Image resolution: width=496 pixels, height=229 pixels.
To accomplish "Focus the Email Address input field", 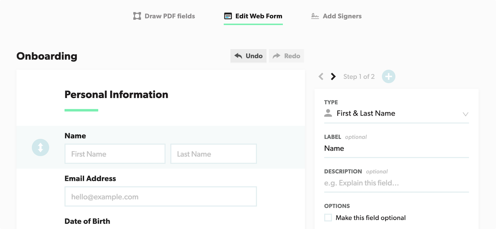I will [x=160, y=197].
